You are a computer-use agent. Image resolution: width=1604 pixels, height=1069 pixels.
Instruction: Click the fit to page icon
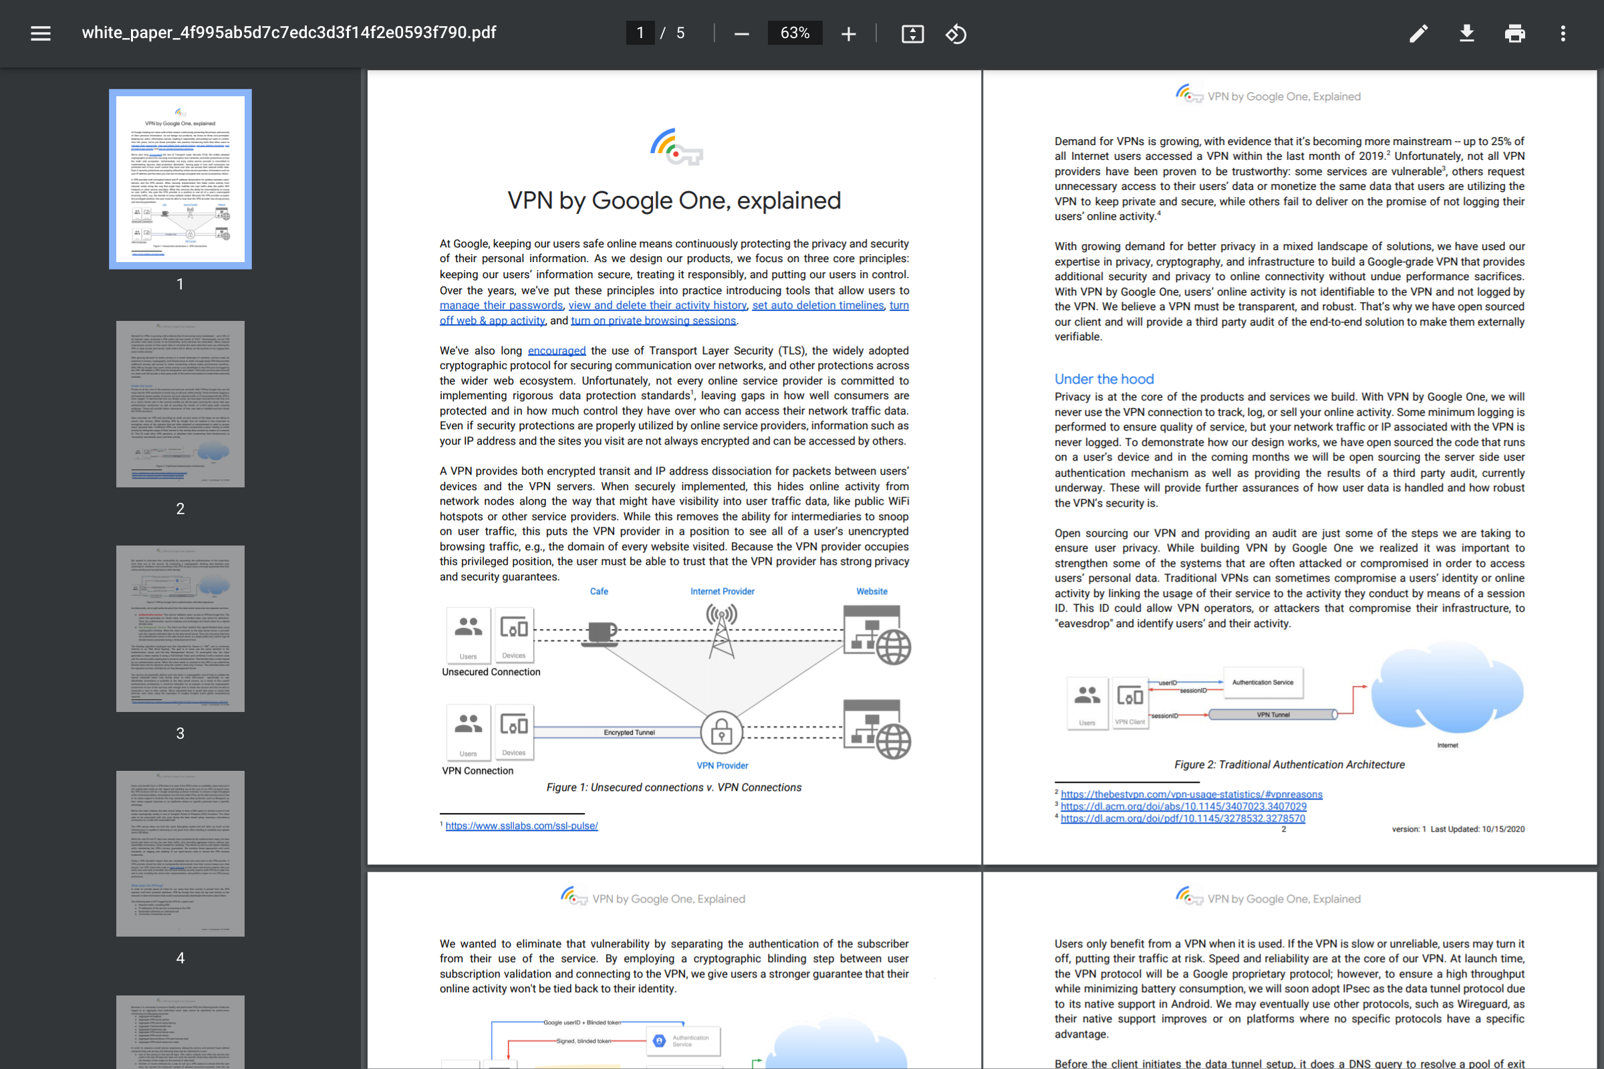click(912, 33)
